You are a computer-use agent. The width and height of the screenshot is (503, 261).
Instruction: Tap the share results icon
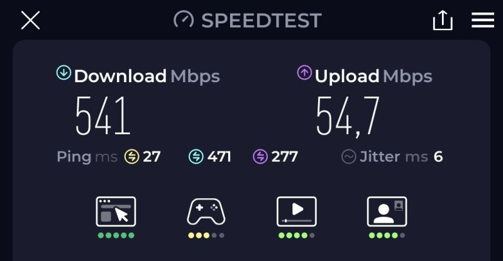click(443, 20)
